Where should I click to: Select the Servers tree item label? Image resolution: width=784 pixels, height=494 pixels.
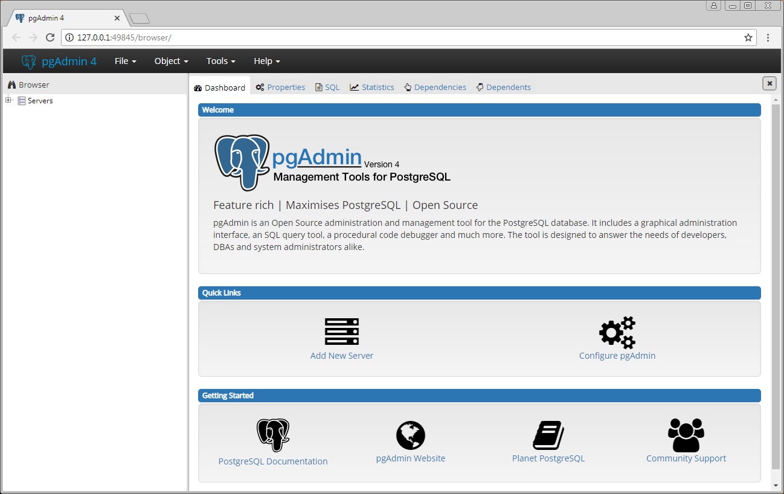(x=40, y=101)
